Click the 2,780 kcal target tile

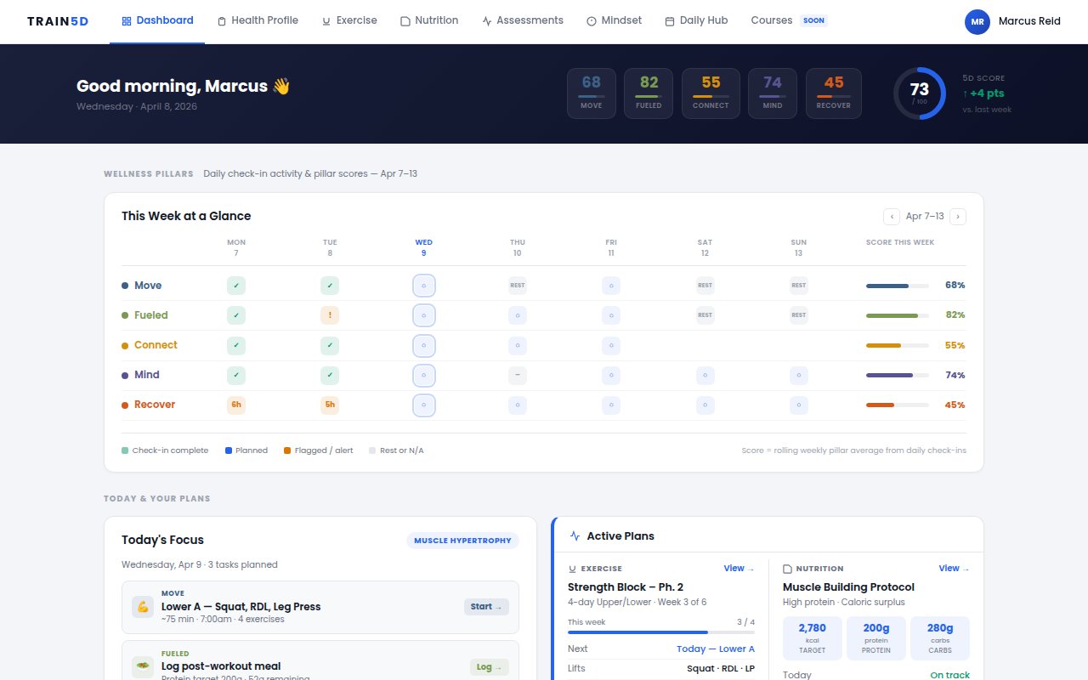pos(813,638)
